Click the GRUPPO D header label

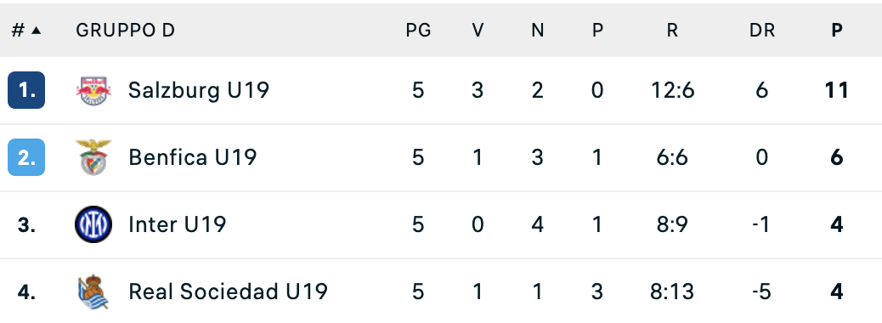pos(126,31)
